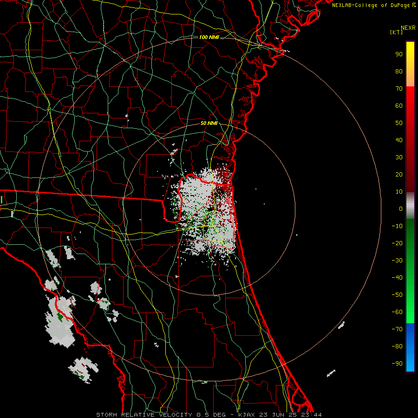Click the -70 knot scale label

(397, 329)
